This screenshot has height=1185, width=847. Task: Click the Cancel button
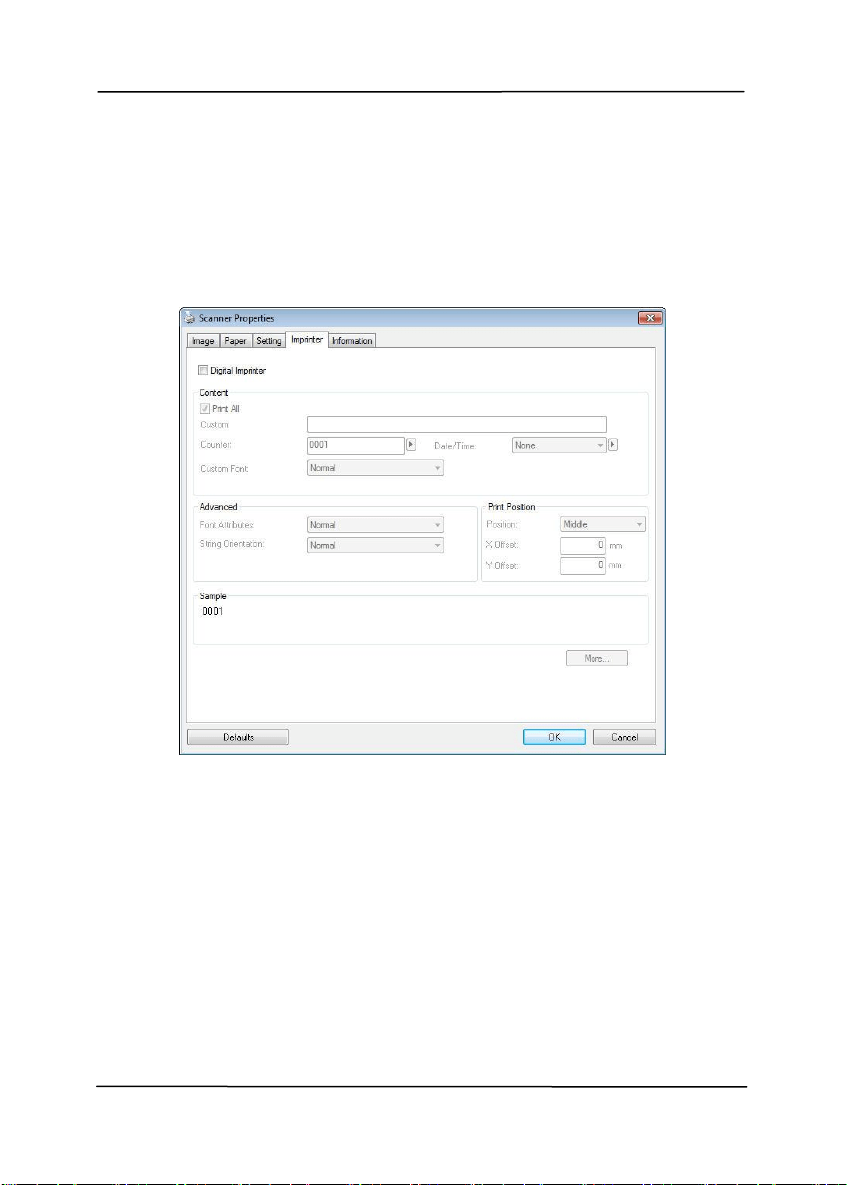[x=624, y=737]
